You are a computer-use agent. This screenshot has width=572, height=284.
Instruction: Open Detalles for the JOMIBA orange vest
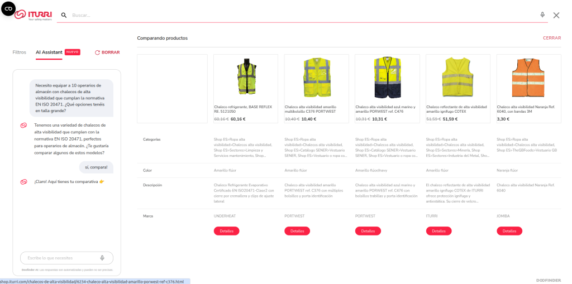pos(509,231)
